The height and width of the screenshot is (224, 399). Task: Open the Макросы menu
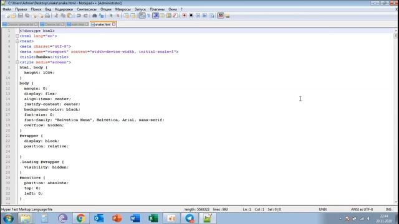pyautogui.click(x=123, y=9)
